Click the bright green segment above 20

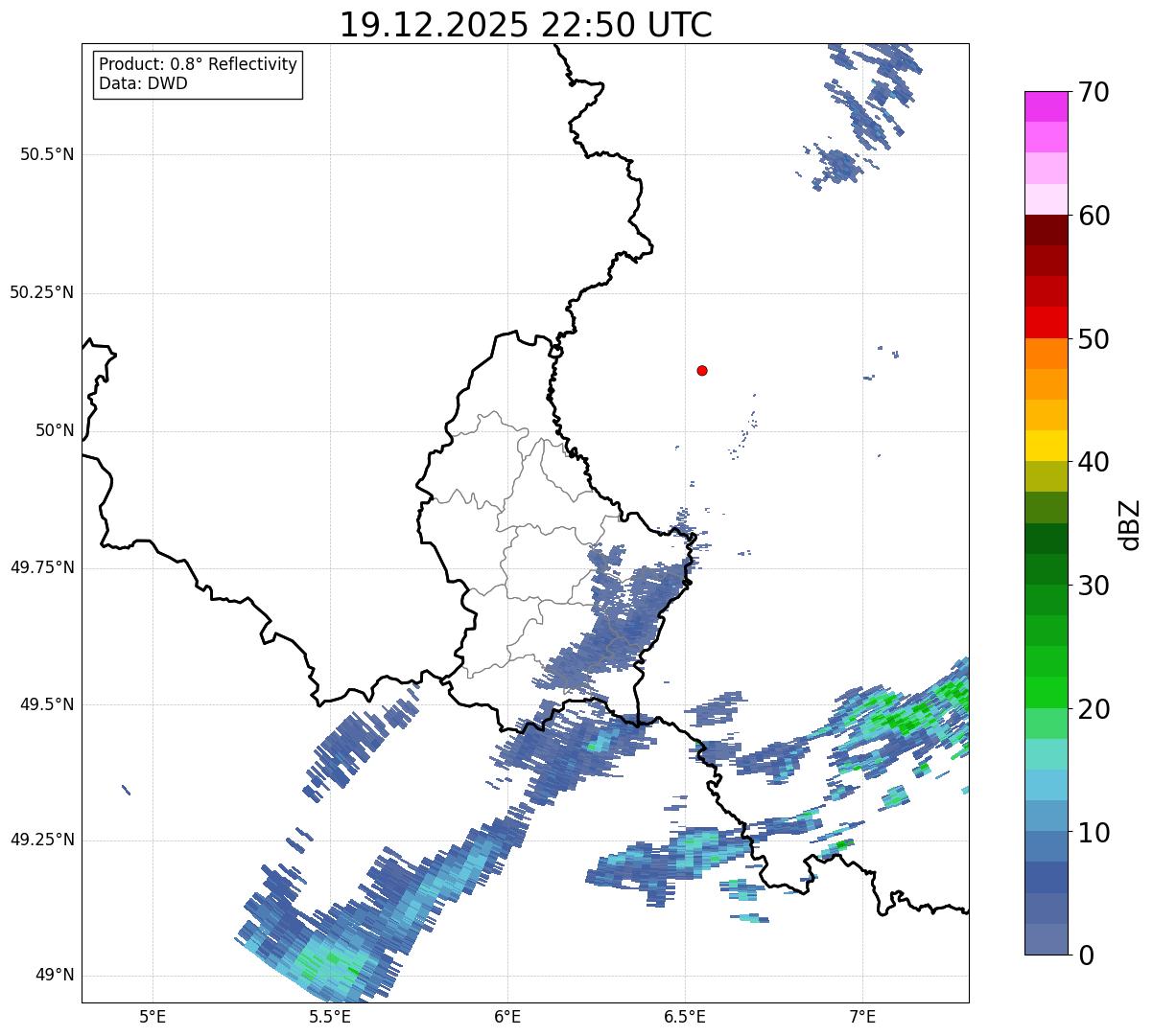tap(1046, 693)
